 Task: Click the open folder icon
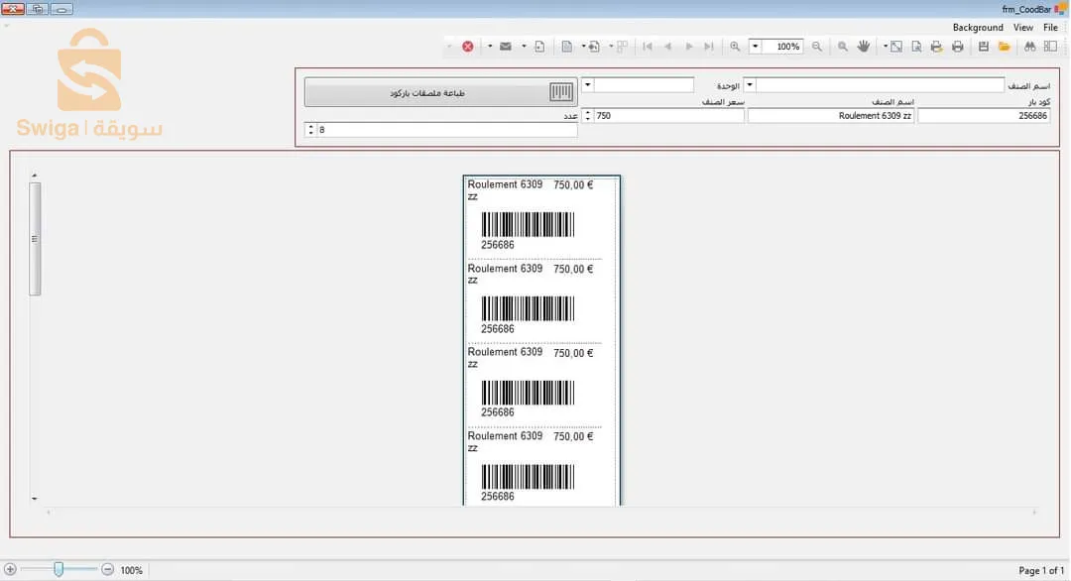[x=1004, y=47]
